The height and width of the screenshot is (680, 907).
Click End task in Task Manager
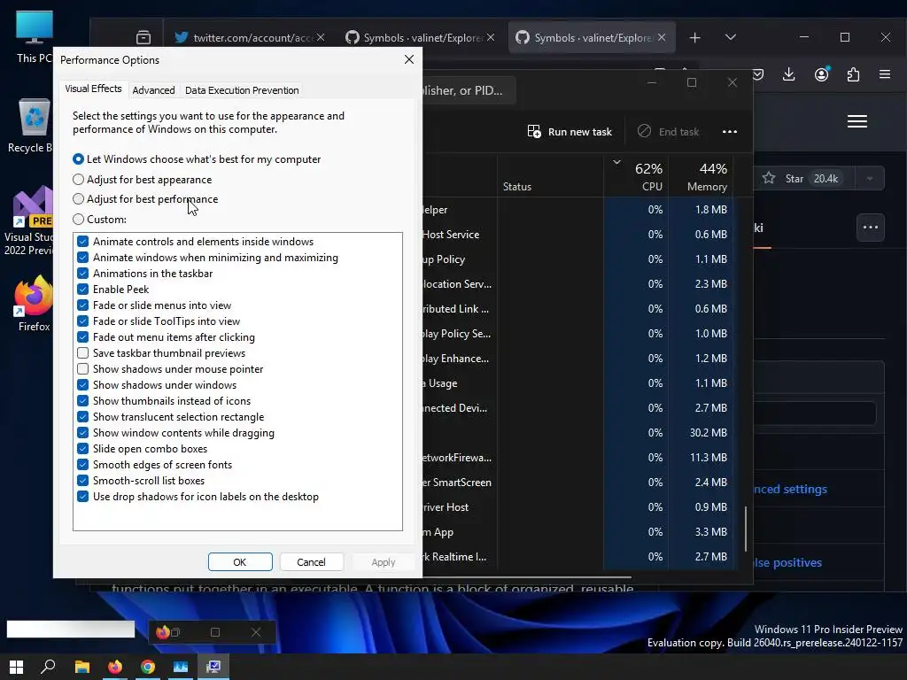668,132
